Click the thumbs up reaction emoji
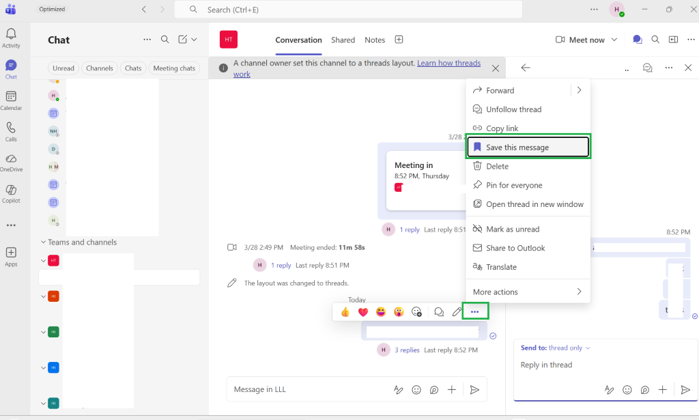The width and height of the screenshot is (699, 420). [345, 311]
